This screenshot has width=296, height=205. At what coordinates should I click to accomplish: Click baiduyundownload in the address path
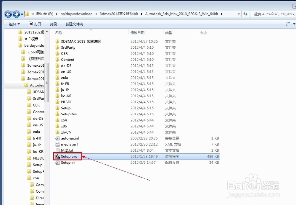tap(76, 14)
